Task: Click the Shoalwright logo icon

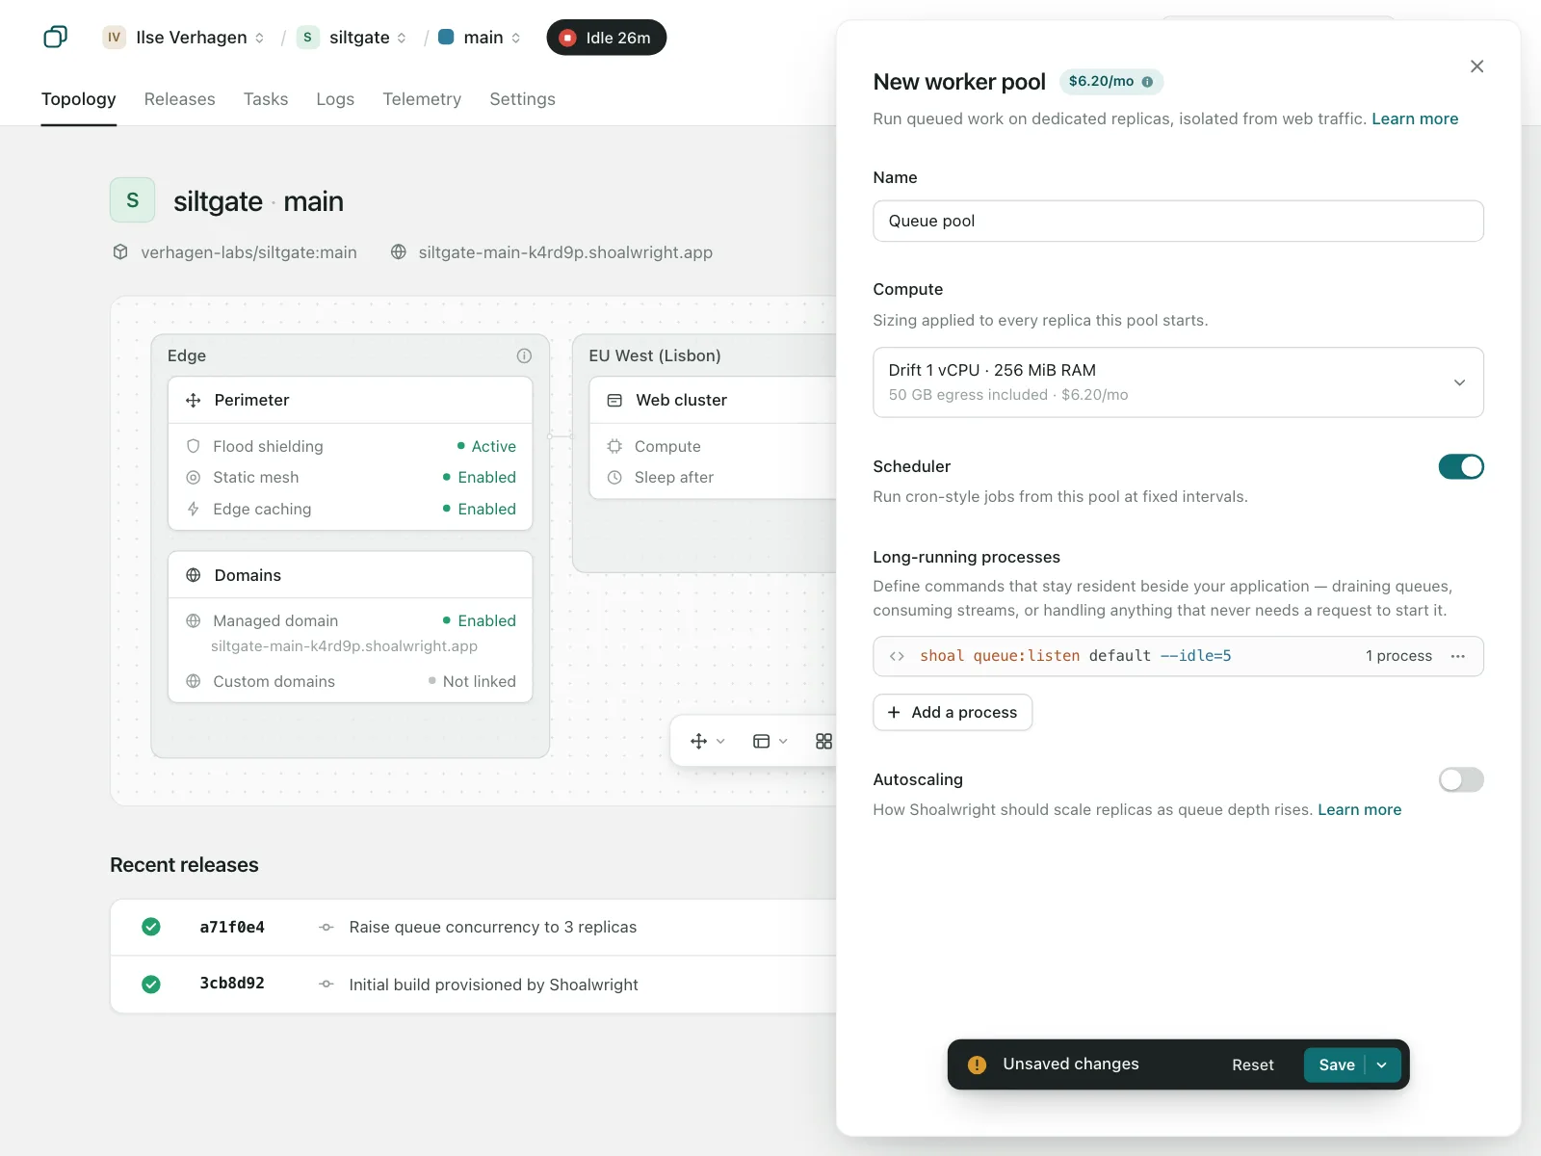Action: coord(55,38)
